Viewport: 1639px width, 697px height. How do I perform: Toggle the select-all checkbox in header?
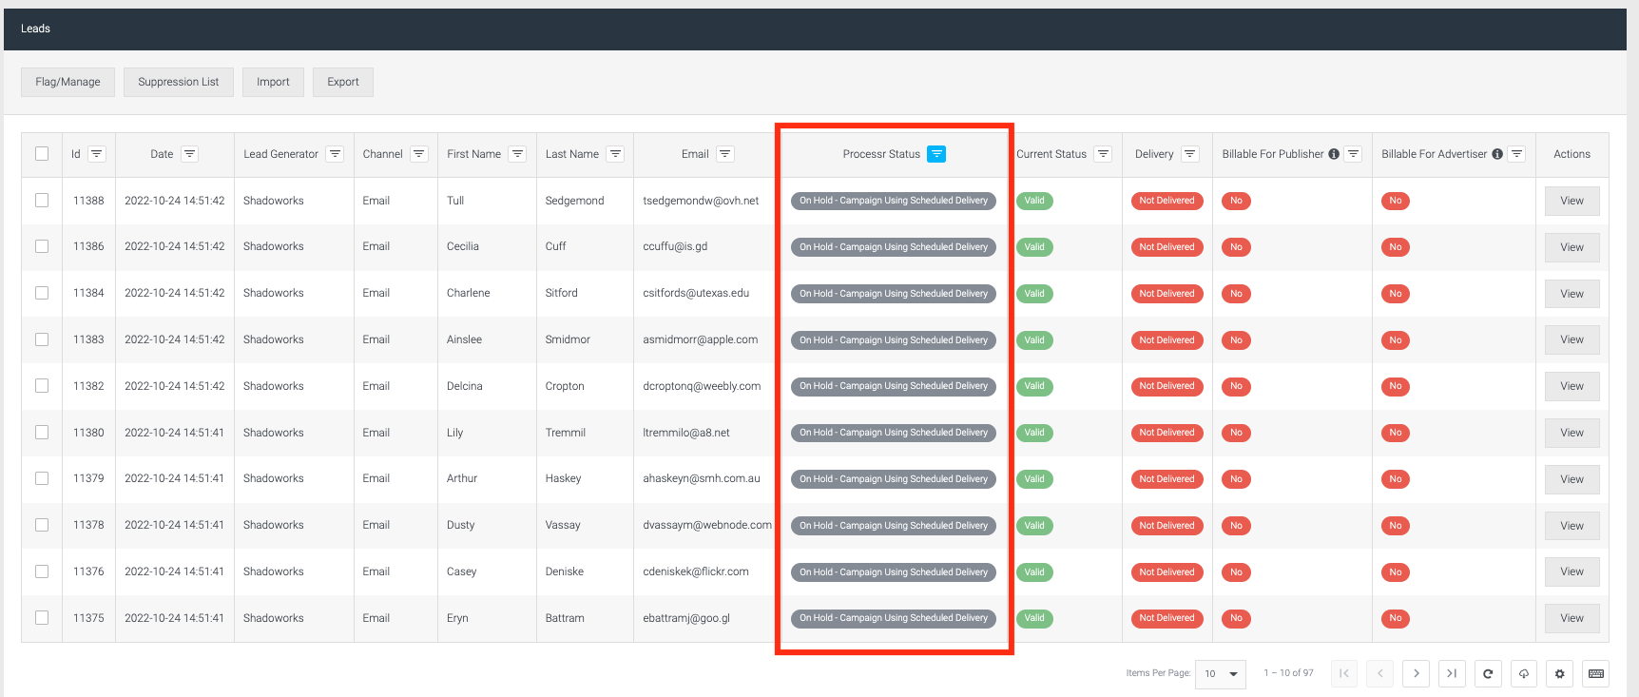pos(42,154)
